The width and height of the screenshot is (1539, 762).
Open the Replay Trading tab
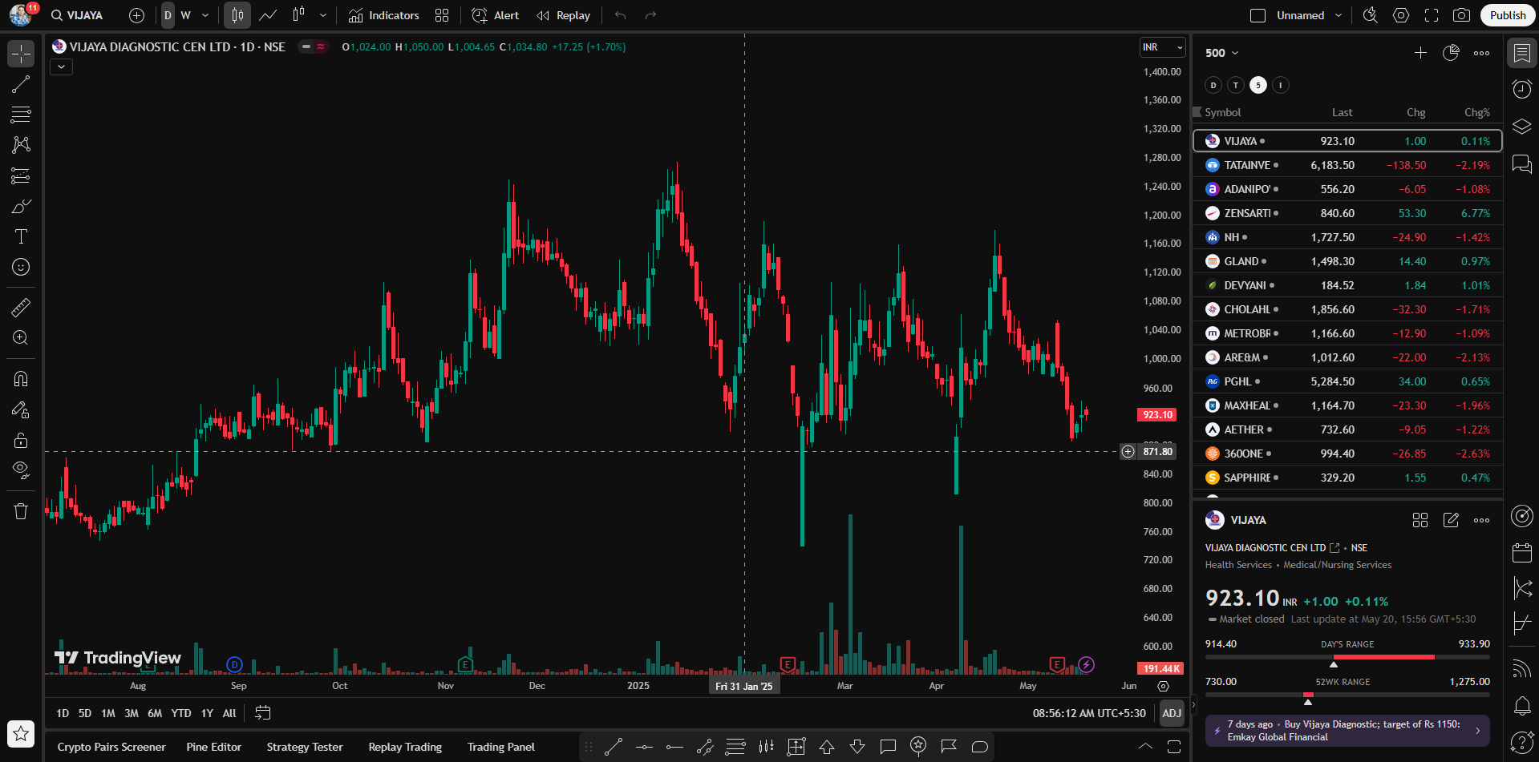click(405, 747)
